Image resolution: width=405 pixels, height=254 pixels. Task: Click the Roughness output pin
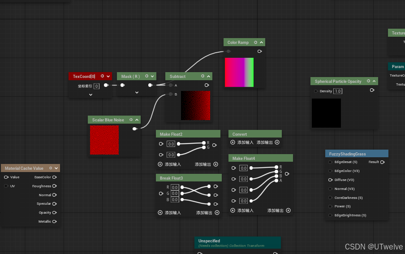[55, 186]
